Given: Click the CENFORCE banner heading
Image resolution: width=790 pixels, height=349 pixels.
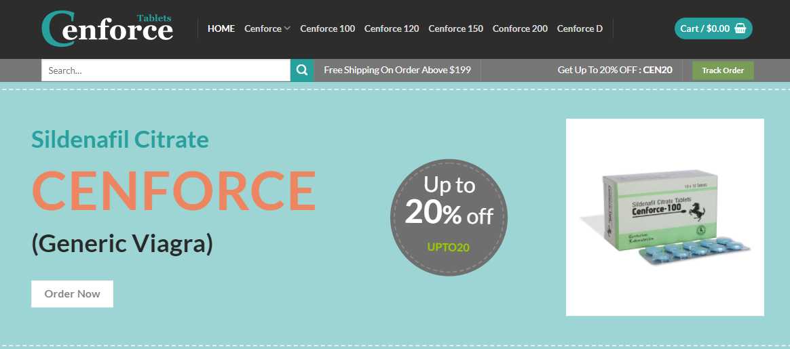Looking at the screenshot, I should [x=174, y=192].
